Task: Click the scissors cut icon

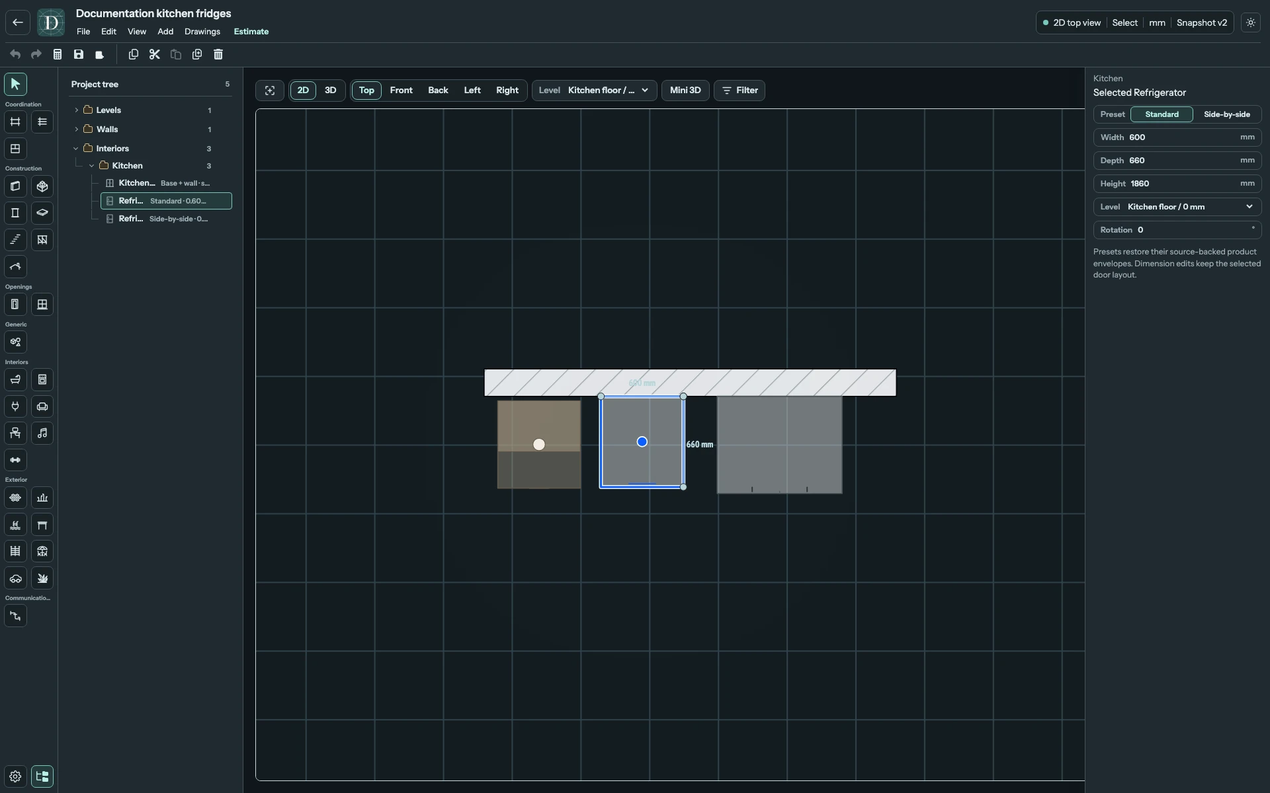Action: pos(155,54)
